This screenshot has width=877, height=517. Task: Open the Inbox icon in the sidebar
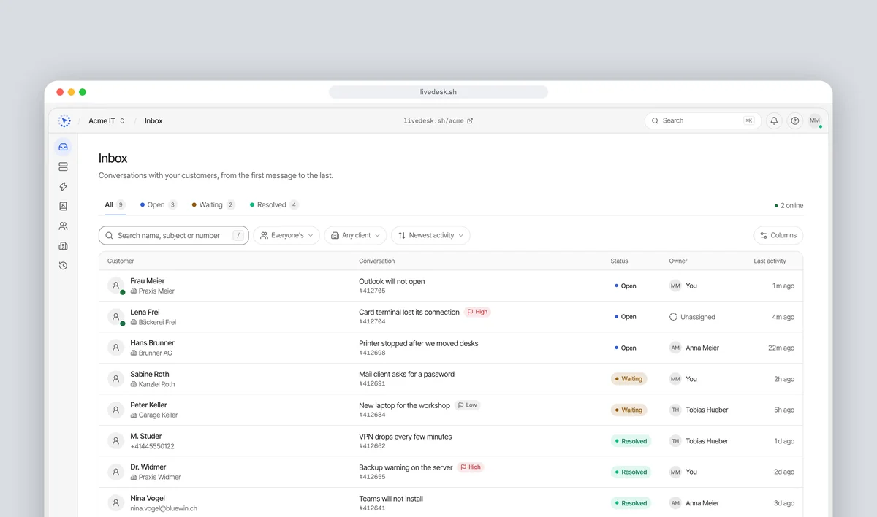(63, 147)
